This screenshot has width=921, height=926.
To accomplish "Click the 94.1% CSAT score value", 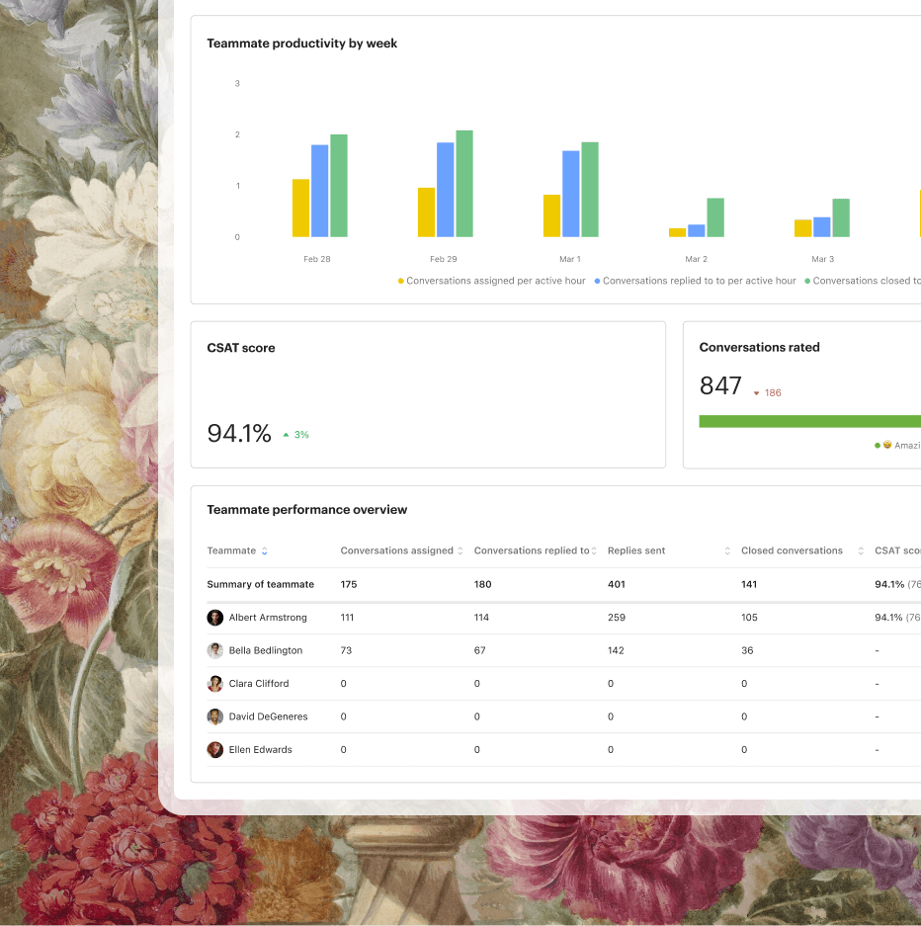I will (x=239, y=434).
